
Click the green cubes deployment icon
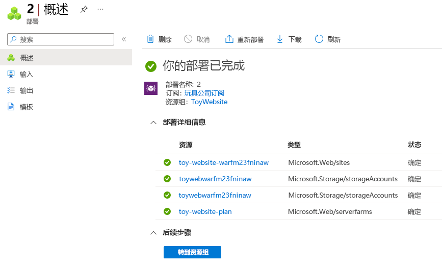[14, 13]
